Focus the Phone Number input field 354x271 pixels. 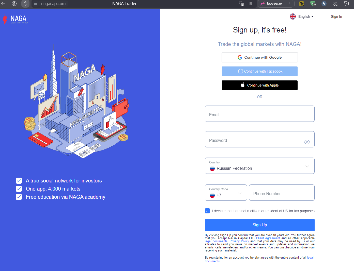click(x=282, y=193)
